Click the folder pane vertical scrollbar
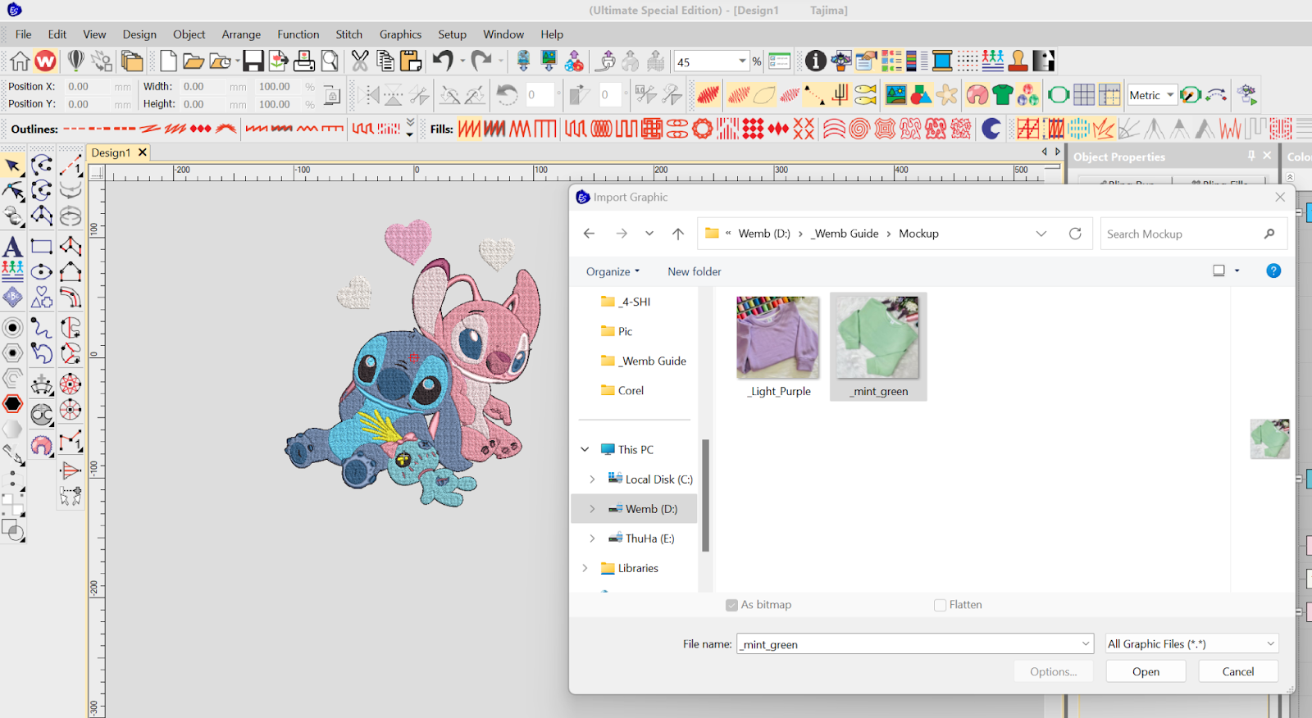Image resolution: width=1312 pixels, height=718 pixels. 705,495
